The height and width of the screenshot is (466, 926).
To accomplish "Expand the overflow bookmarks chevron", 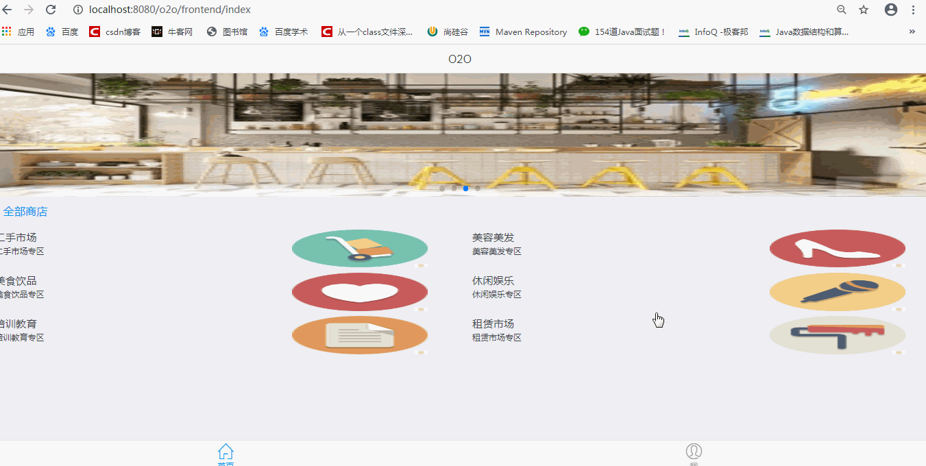I will point(912,32).
